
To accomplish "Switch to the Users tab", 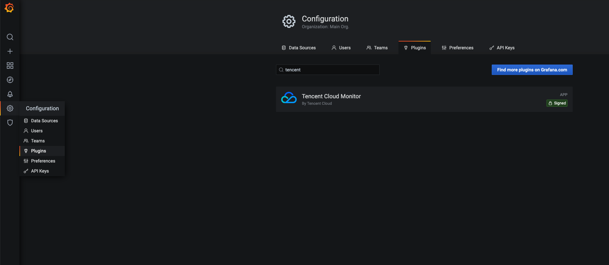I will (341, 48).
